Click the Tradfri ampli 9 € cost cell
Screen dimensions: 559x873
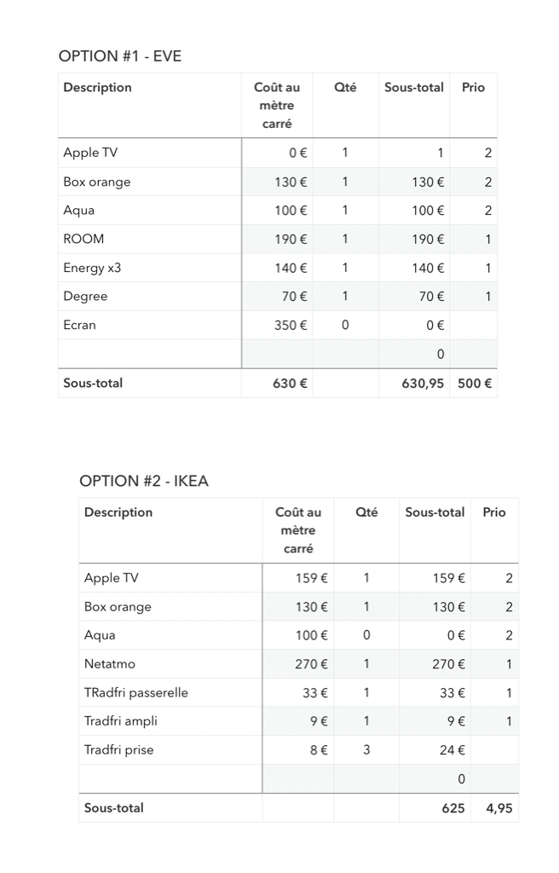298,721
